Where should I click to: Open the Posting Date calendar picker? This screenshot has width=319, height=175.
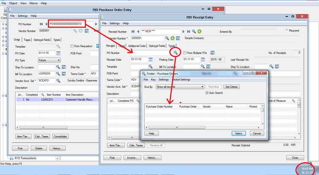203,59
